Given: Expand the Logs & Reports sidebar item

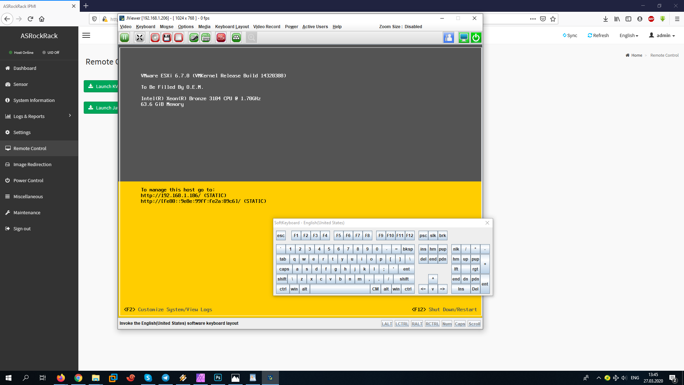Looking at the screenshot, I should [39, 116].
